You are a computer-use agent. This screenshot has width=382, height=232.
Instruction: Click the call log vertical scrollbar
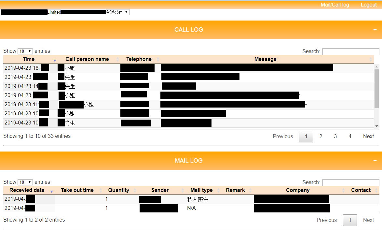[x=377, y=89]
